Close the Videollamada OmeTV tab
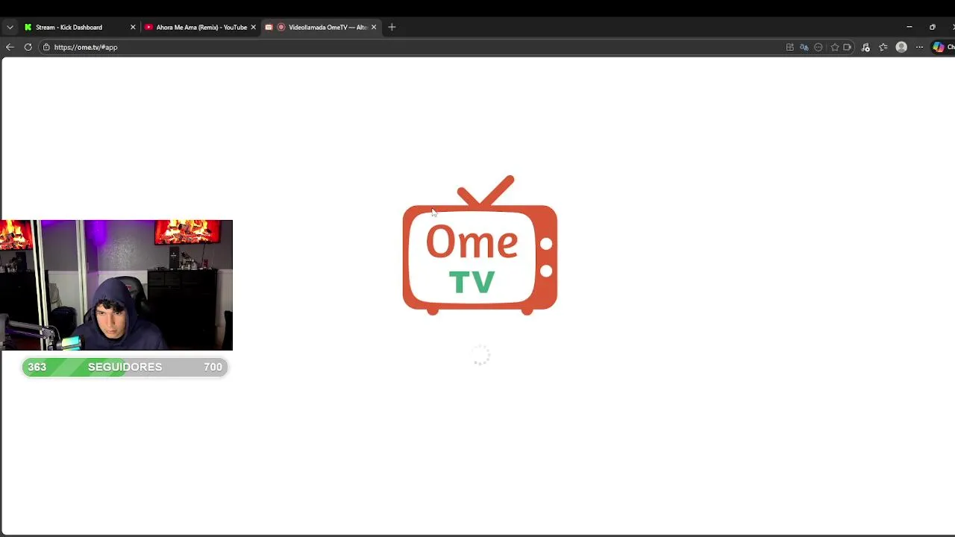Viewport: 955px width, 537px height. pyautogui.click(x=374, y=27)
